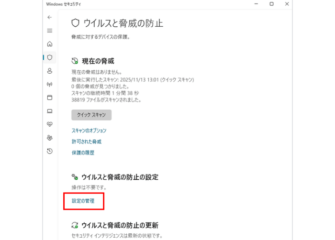Click the 現在の脅威 section icon
The height and width of the screenshot is (240, 335).
(x=75, y=61)
